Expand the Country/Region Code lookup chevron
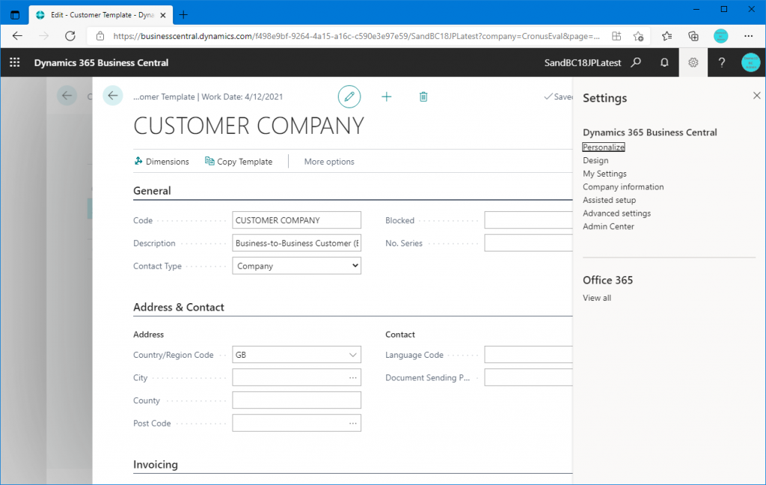This screenshot has height=485, width=766. (353, 355)
